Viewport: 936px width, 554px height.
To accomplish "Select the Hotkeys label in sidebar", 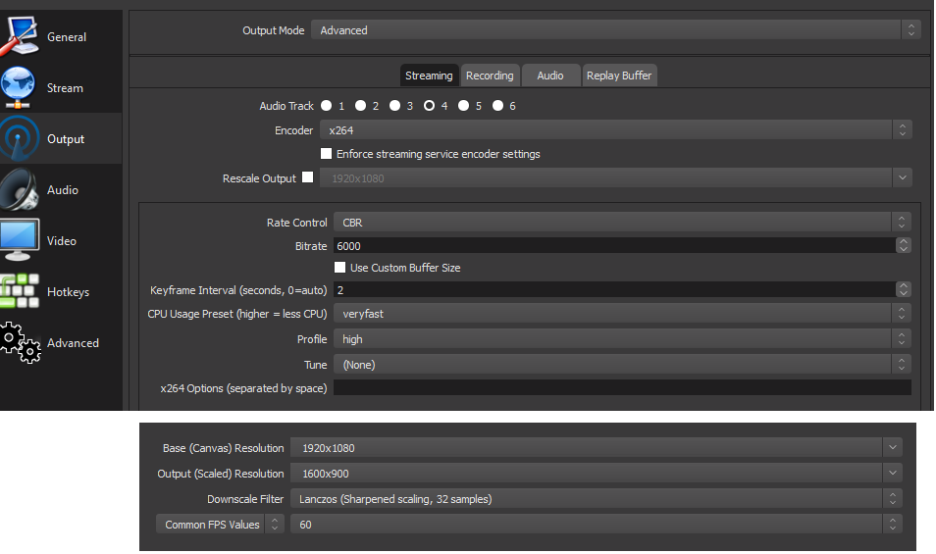I will 68,292.
